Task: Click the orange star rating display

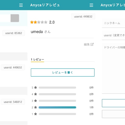Action: pos(39,22)
